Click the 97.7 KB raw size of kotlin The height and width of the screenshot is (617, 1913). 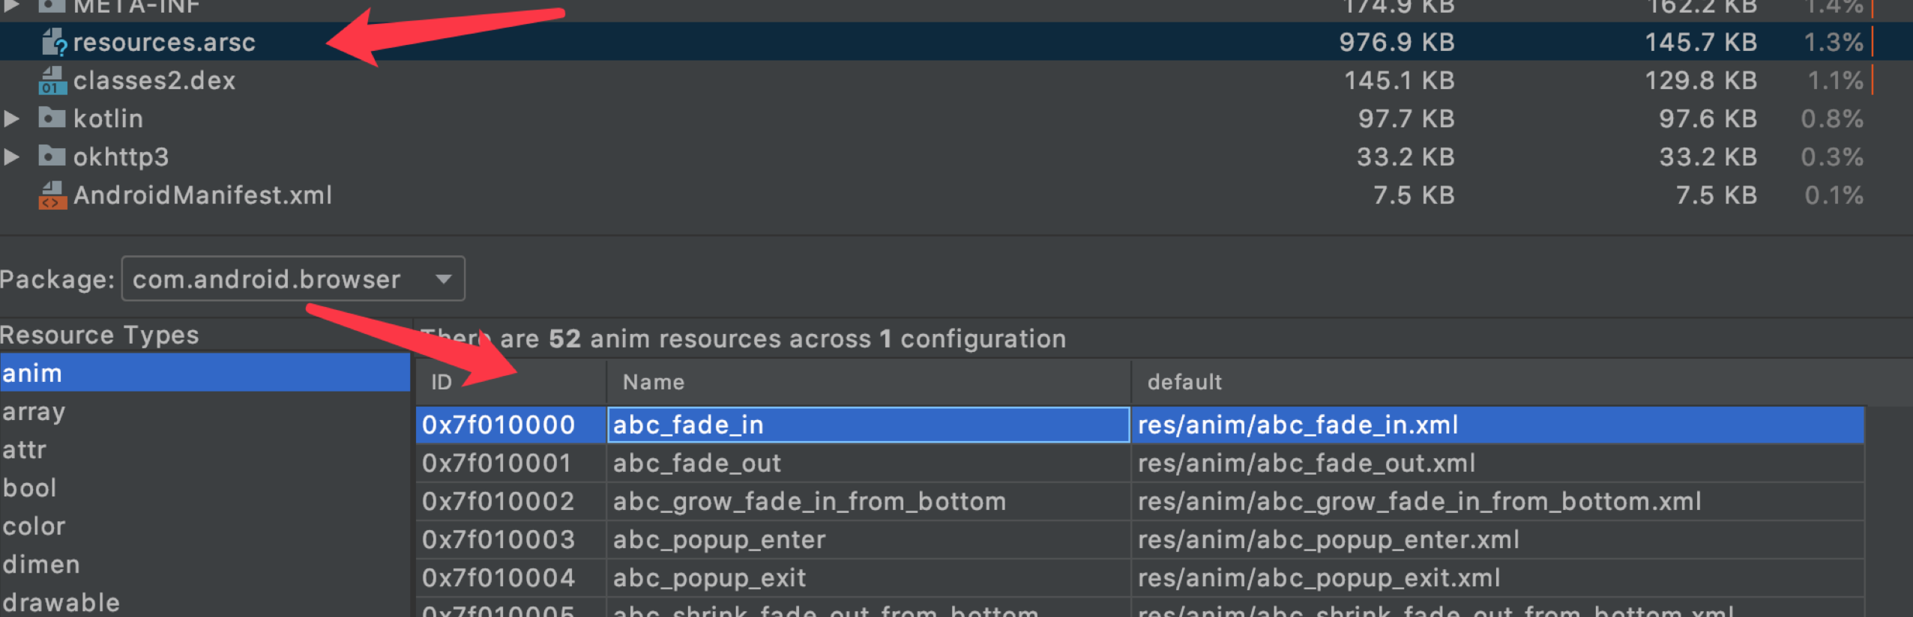(1406, 118)
